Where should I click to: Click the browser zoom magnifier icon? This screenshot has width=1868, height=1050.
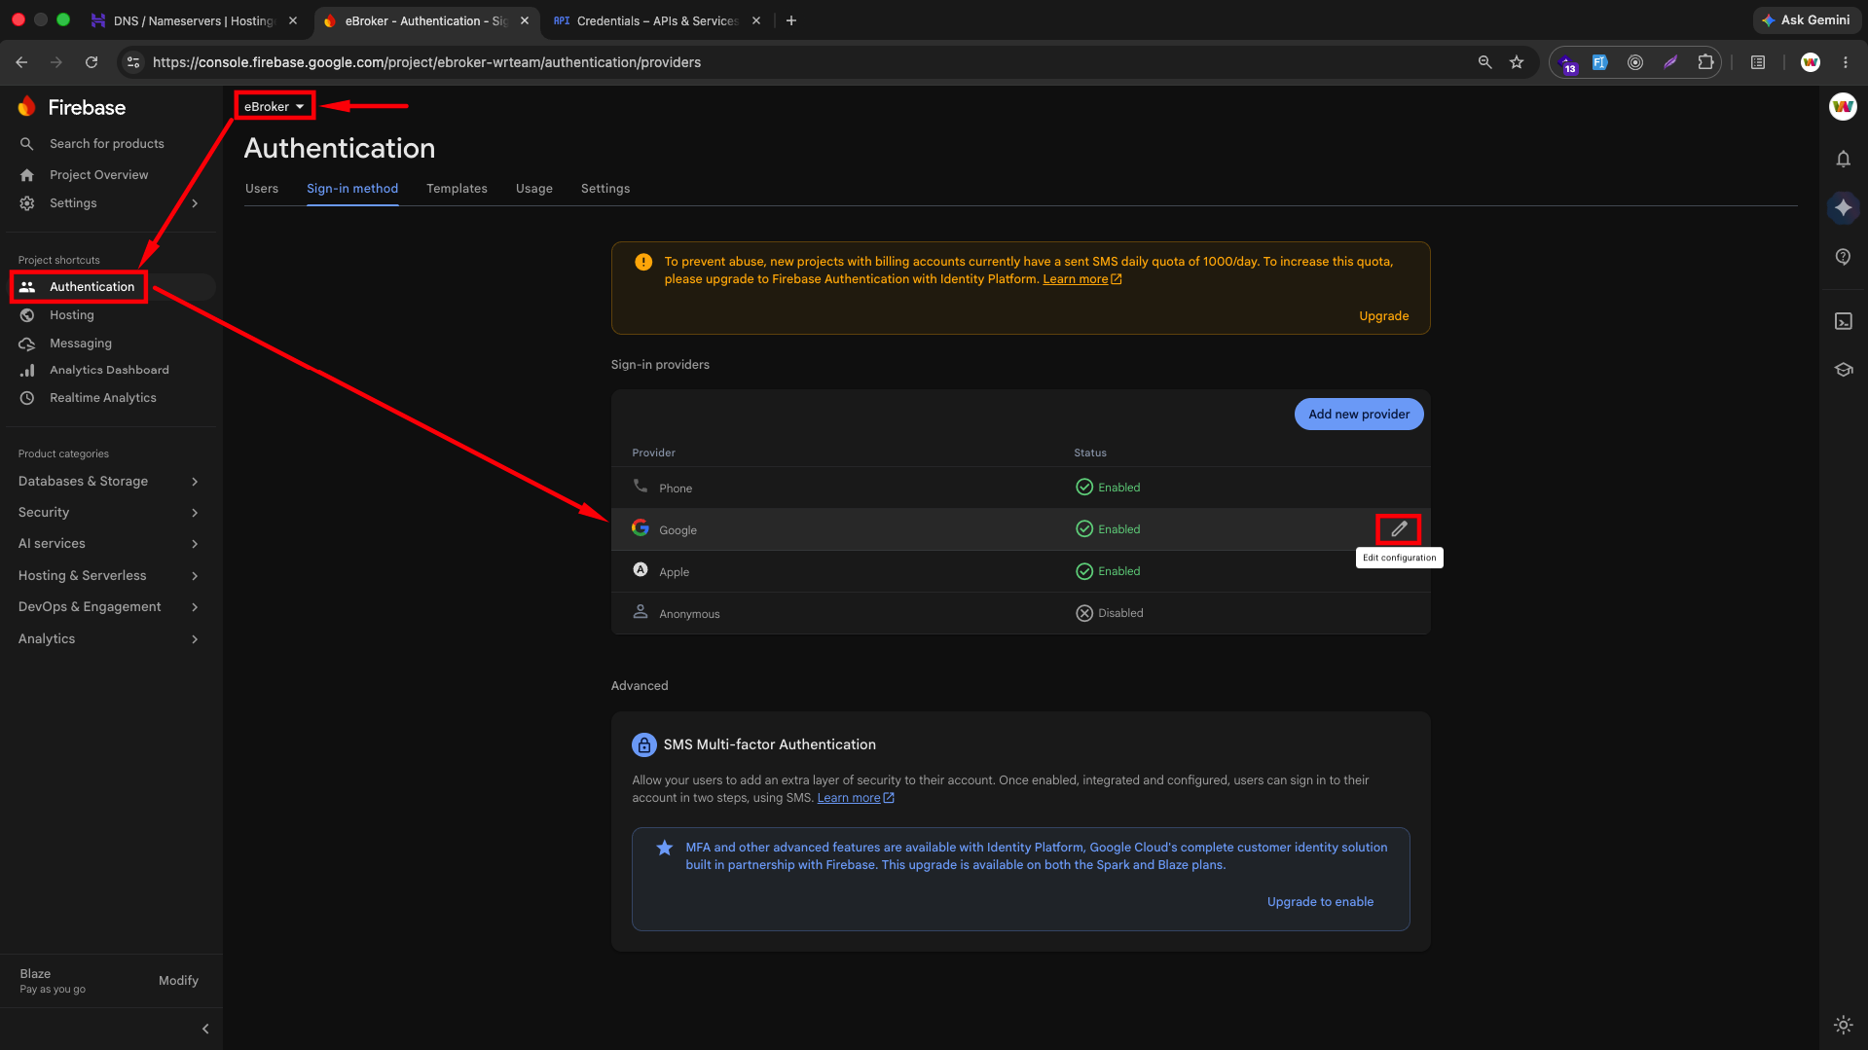(x=1484, y=62)
